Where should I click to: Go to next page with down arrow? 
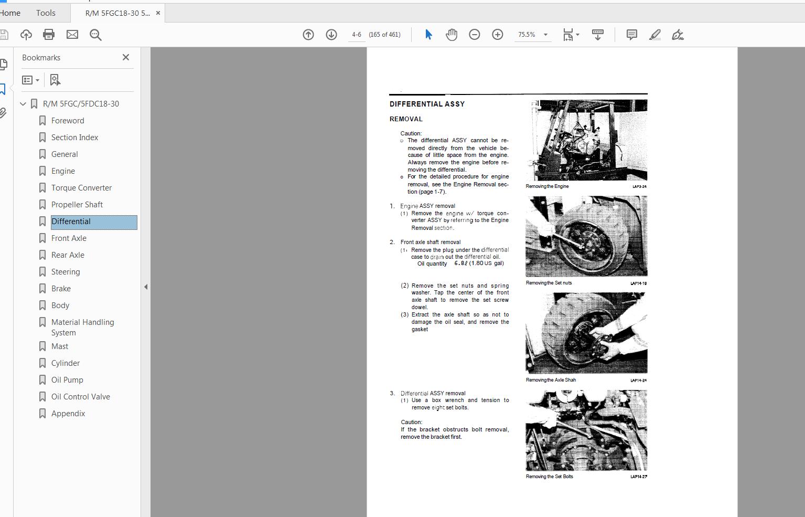click(331, 35)
